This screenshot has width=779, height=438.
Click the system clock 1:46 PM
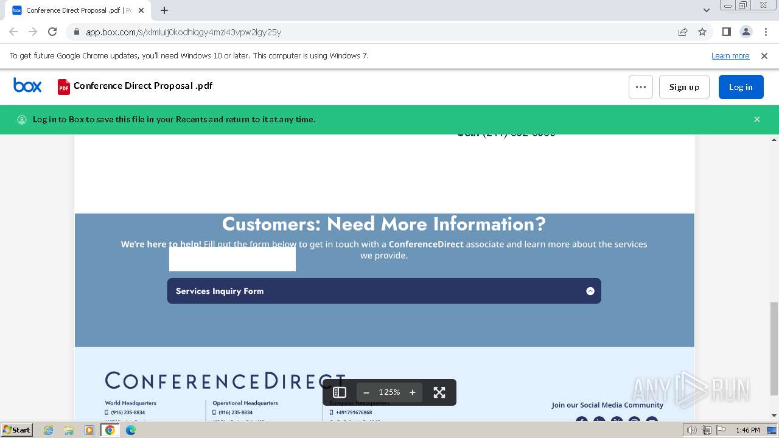[x=748, y=430]
